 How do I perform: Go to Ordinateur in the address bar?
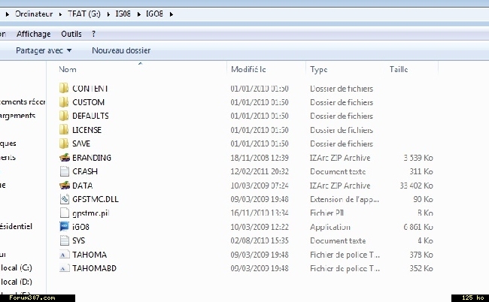pyautogui.click(x=34, y=14)
